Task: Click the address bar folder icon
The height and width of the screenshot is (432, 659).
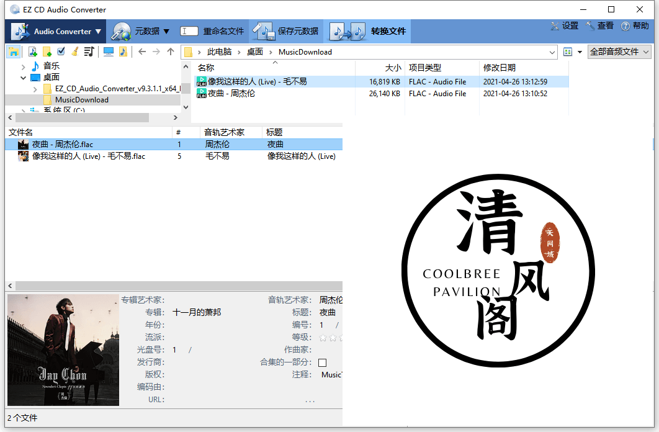Action: pyautogui.click(x=188, y=52)
